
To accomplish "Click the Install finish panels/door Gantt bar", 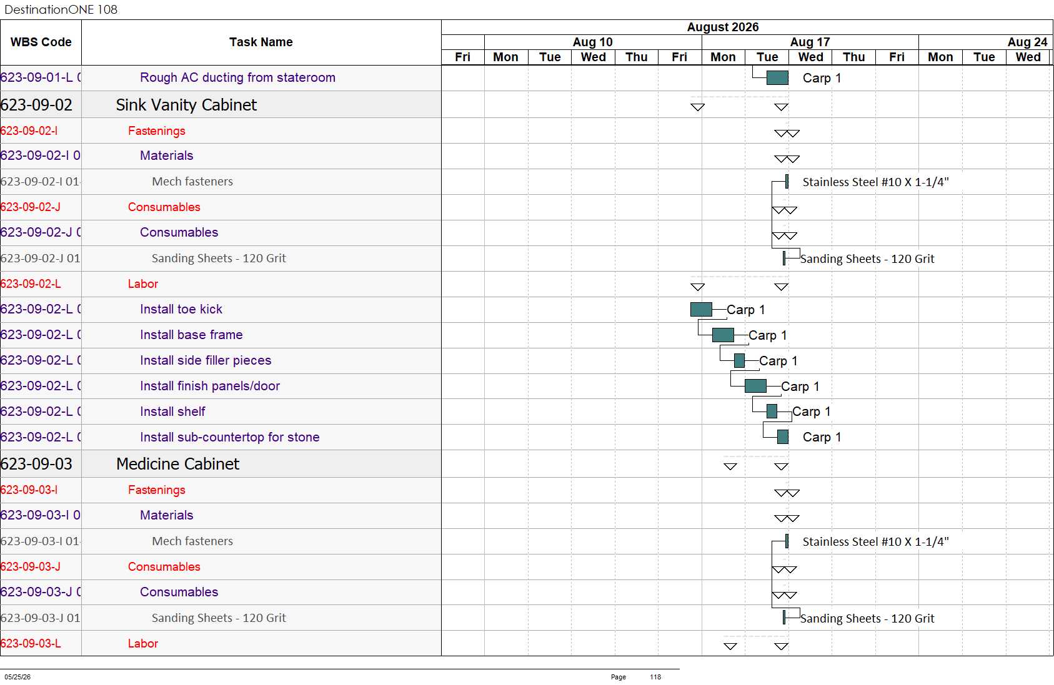I will (x=755, y=386).
